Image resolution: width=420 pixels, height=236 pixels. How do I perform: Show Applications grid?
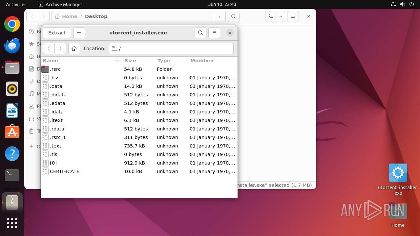(12, 223)
